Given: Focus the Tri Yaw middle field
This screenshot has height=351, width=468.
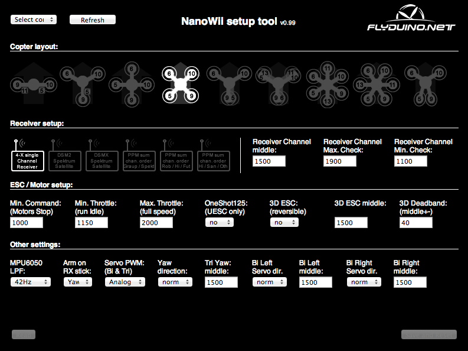Looking at the screenshot, I should coord(221,282).
